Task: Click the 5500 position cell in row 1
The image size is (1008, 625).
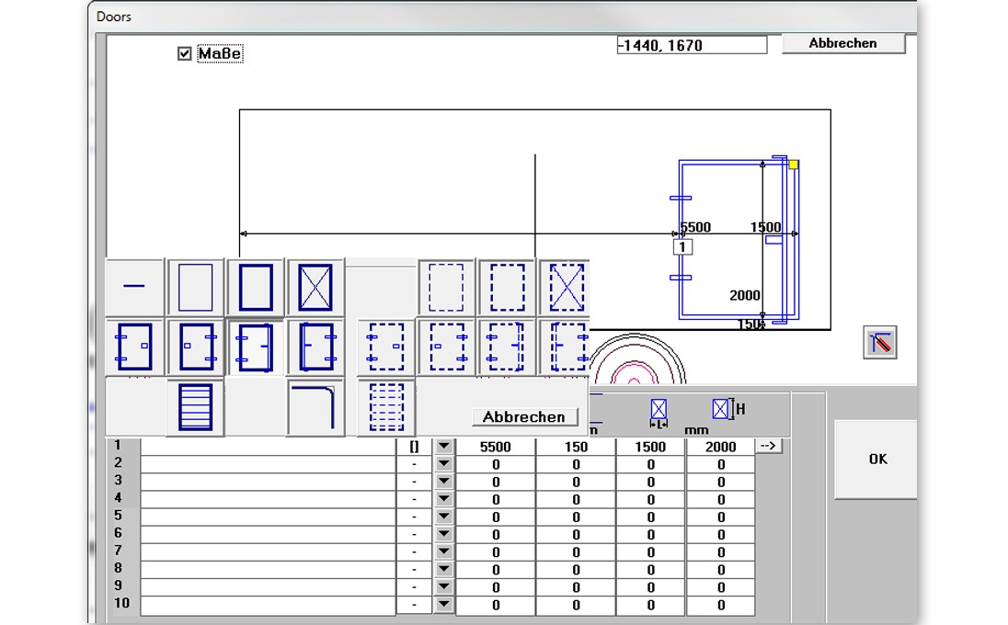Action: 495,447
